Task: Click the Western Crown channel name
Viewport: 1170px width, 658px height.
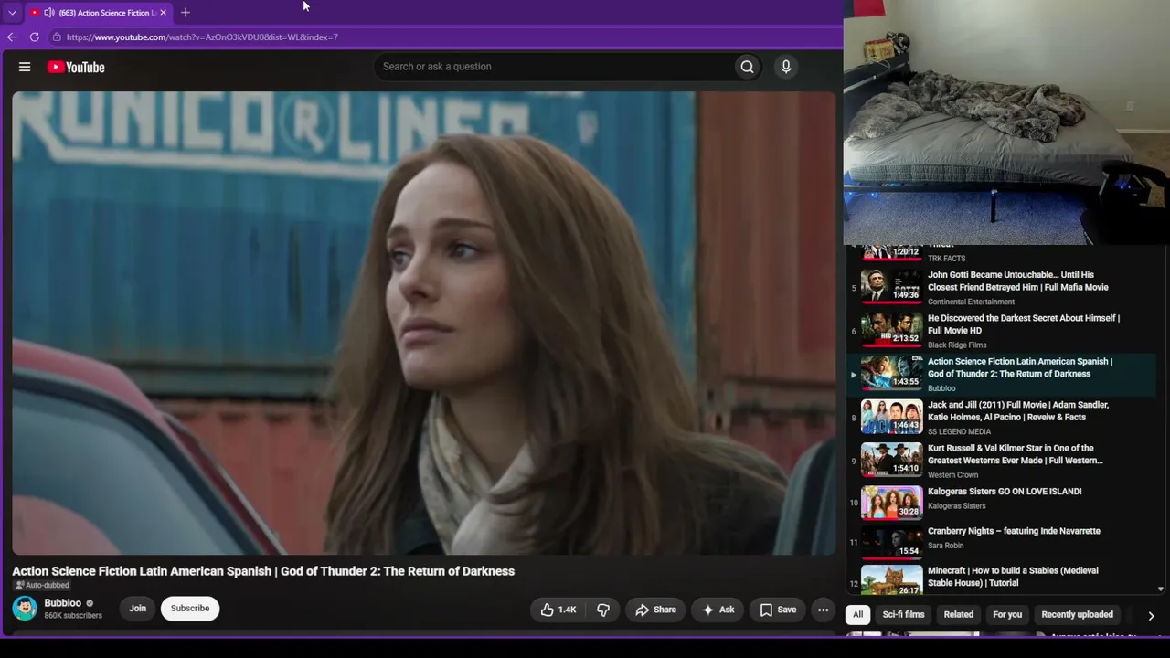Action: coord(952,475)
